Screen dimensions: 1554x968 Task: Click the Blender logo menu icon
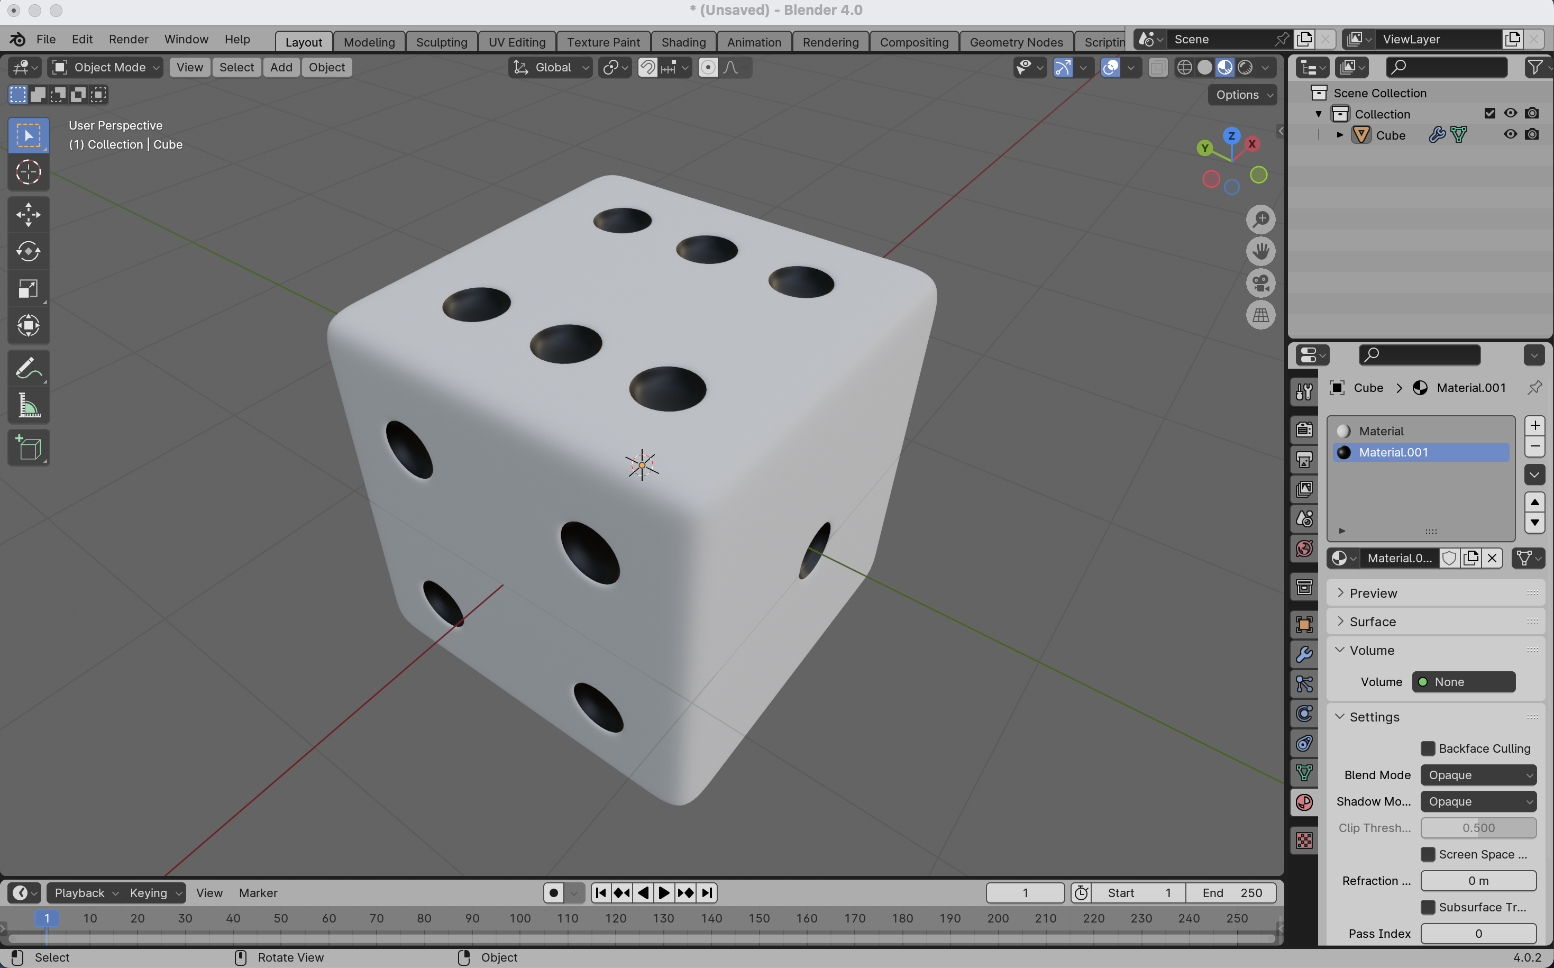(17, 39)
